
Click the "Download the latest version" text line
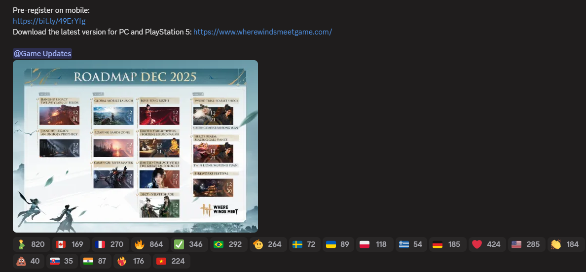pos(103,32)
